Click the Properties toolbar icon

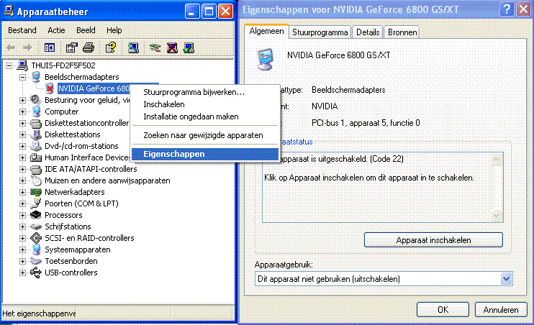72,47
